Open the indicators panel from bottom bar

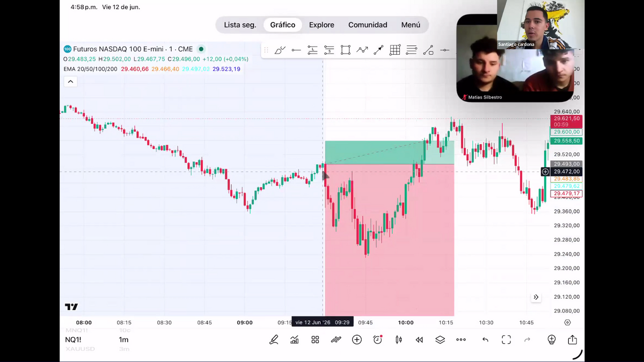click(x=295, y=339)
